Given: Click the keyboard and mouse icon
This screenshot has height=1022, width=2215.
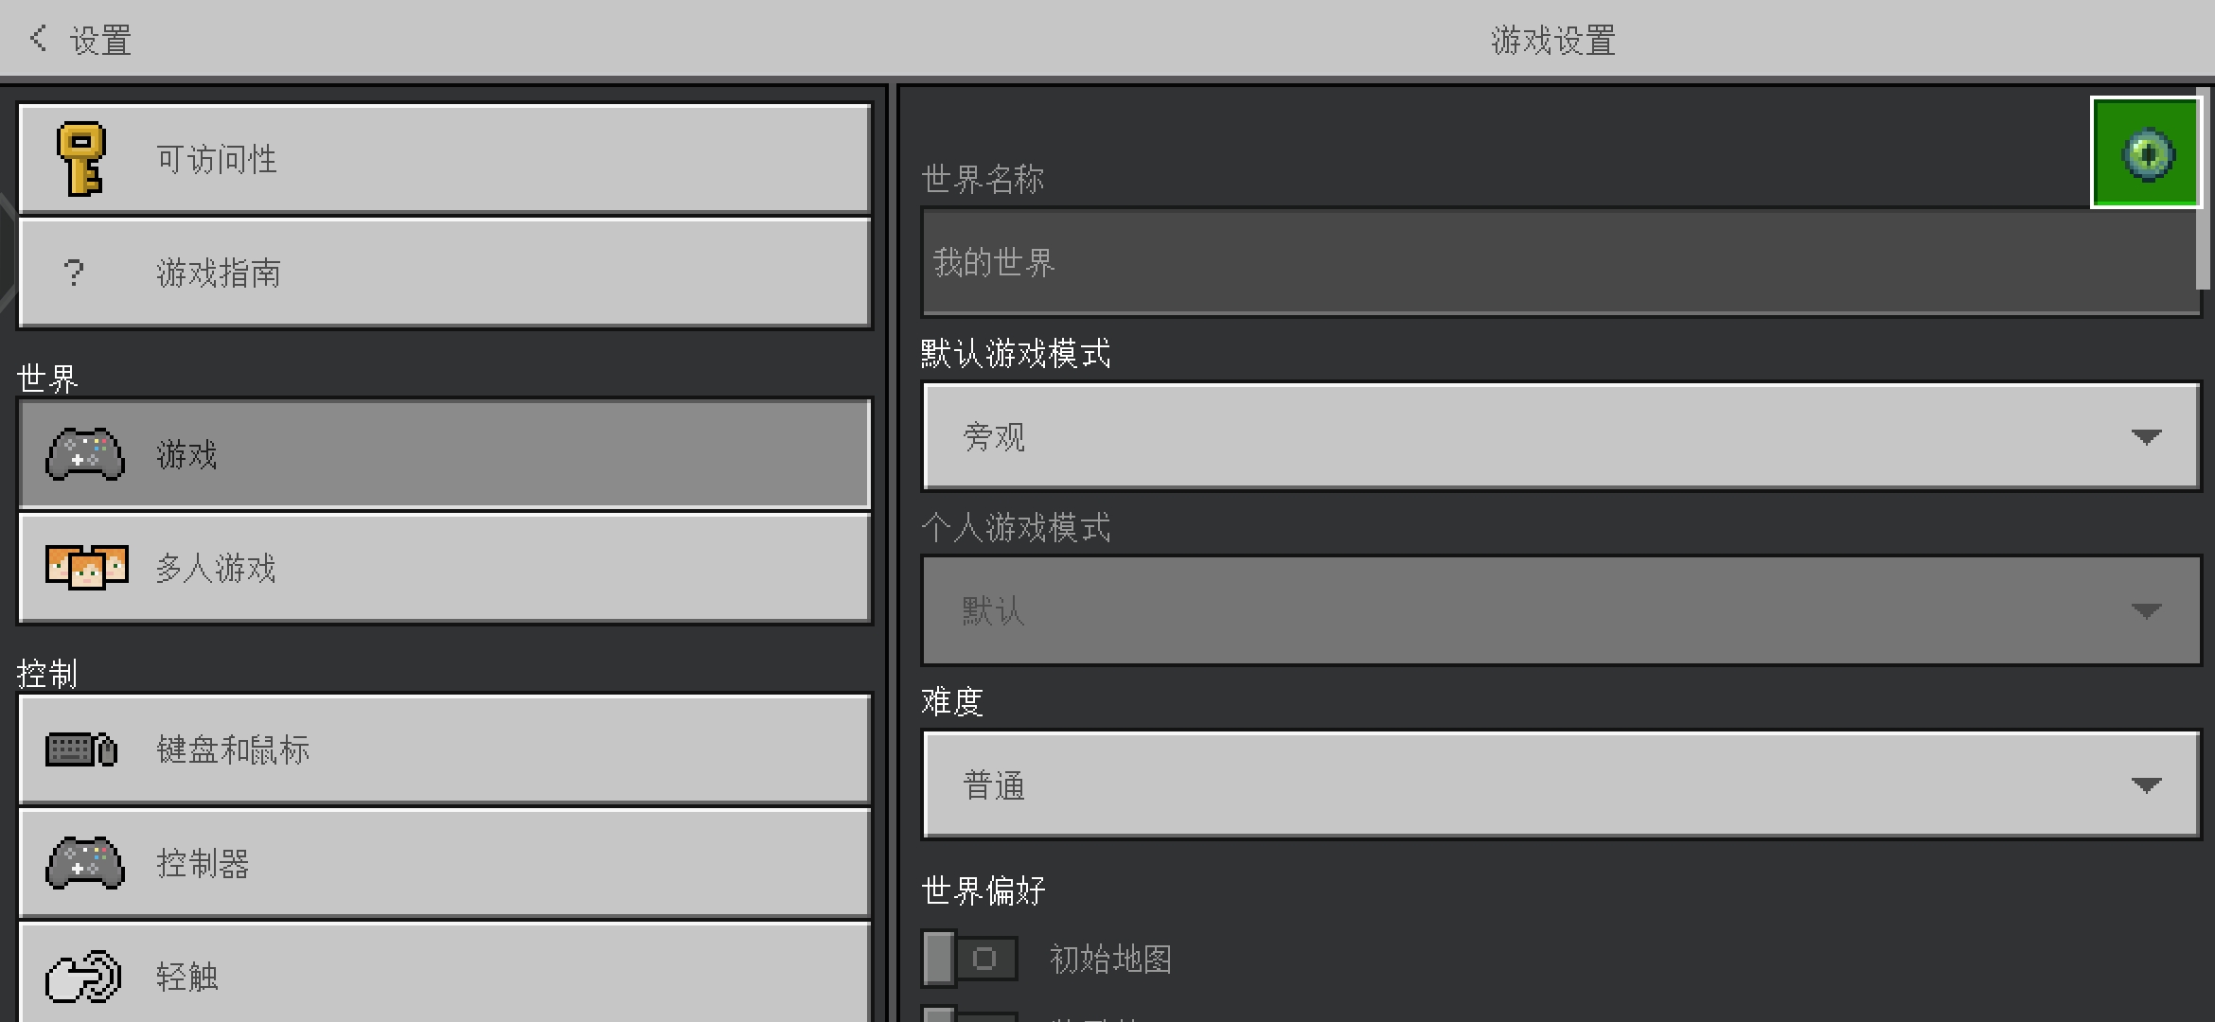Looking at the screenshot, I should [x=81, y=750].
